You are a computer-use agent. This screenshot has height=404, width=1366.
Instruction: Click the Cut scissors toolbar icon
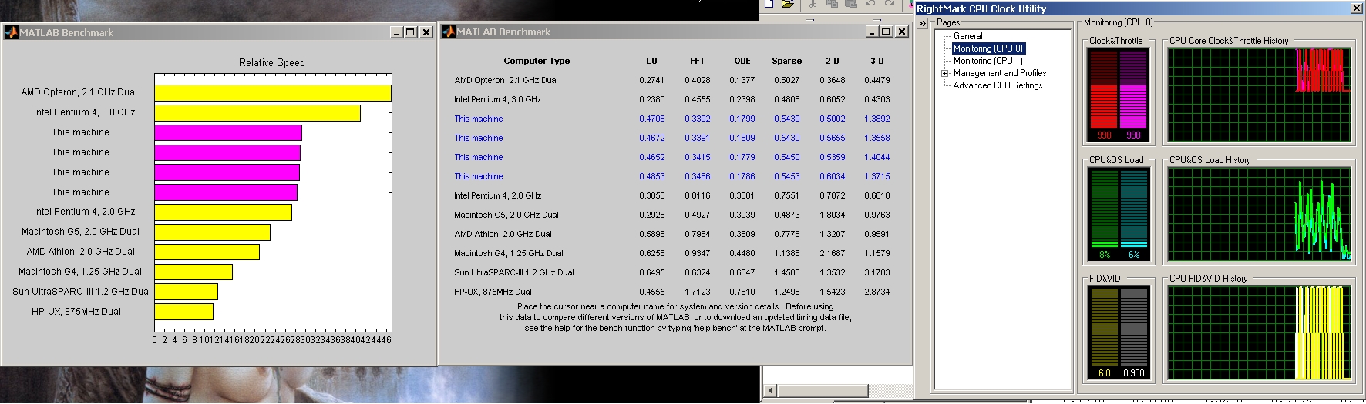(813, 4)
